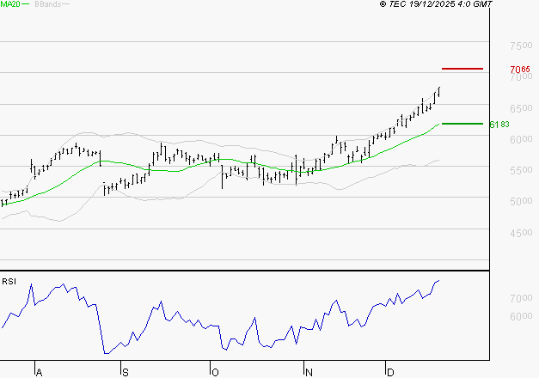Click the RSI 6000 axis label

(x=521, y=316)
